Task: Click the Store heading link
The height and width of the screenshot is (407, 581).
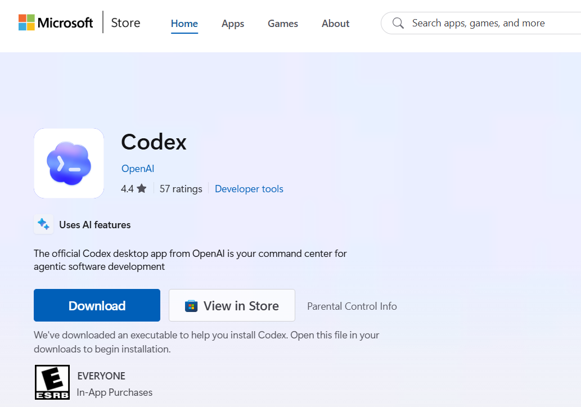Action: pos(125,22)
